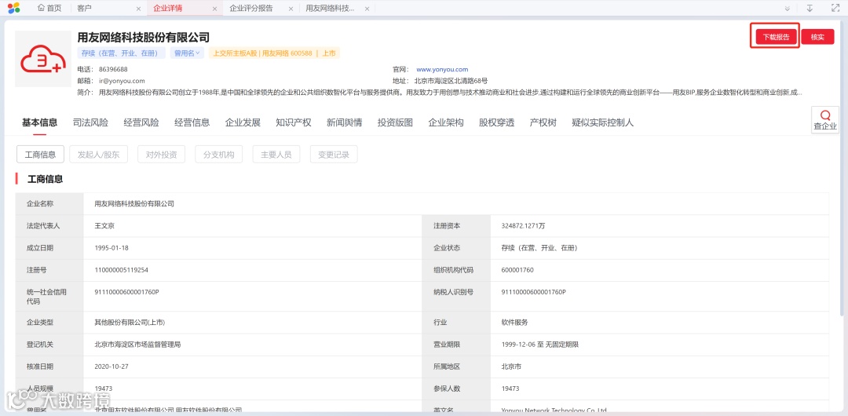Click the fullscreen expand icon
Image resolution: width=848 pixels, height=416 pixels.
tap(835, 8)
